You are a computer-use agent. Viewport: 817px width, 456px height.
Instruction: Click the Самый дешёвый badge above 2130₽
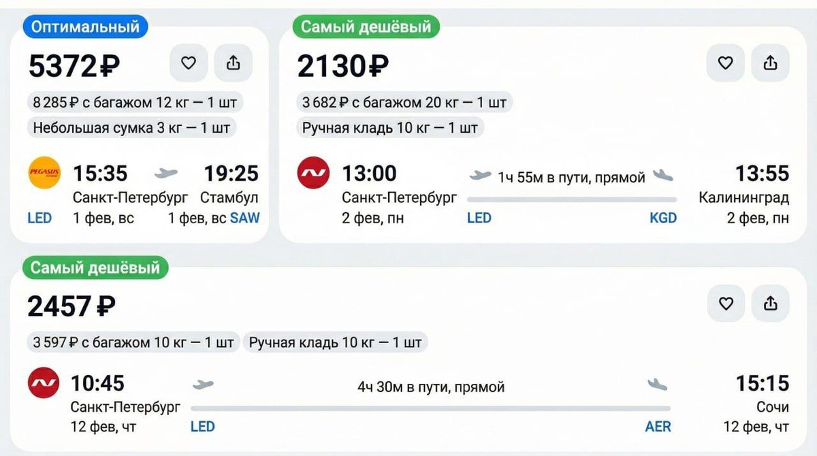(x=366, y=27)
